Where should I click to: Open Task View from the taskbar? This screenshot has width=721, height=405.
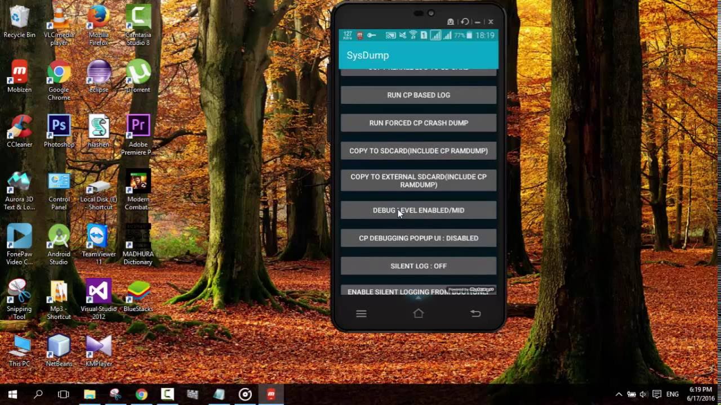[64, 394]
